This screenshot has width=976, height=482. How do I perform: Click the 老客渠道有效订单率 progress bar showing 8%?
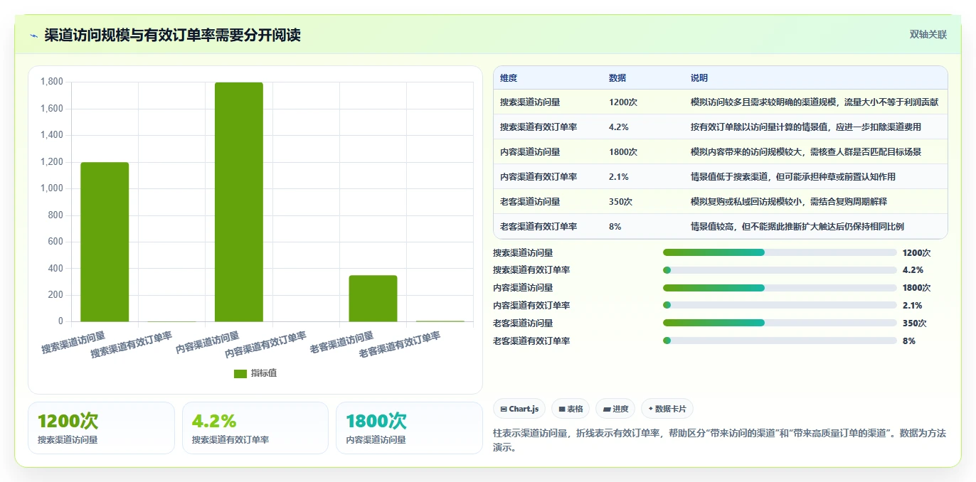tap(780, 341)
